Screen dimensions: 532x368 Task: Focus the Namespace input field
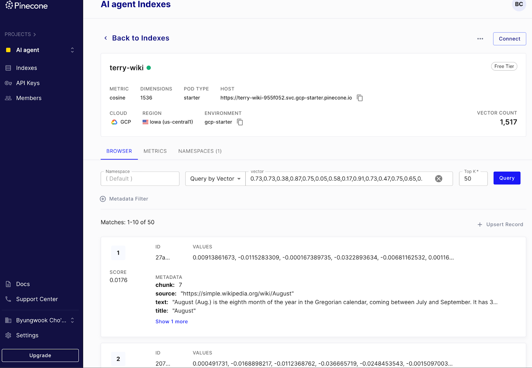click(140, 179)
